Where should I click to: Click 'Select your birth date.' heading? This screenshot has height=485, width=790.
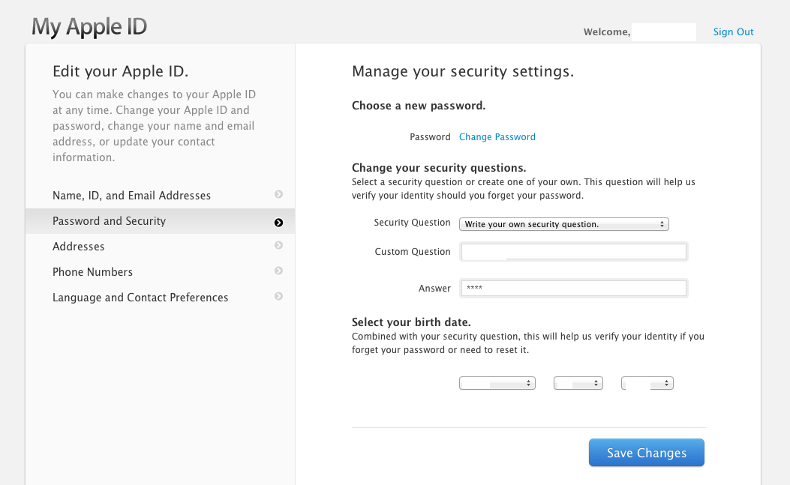click(x=411, y=322)
